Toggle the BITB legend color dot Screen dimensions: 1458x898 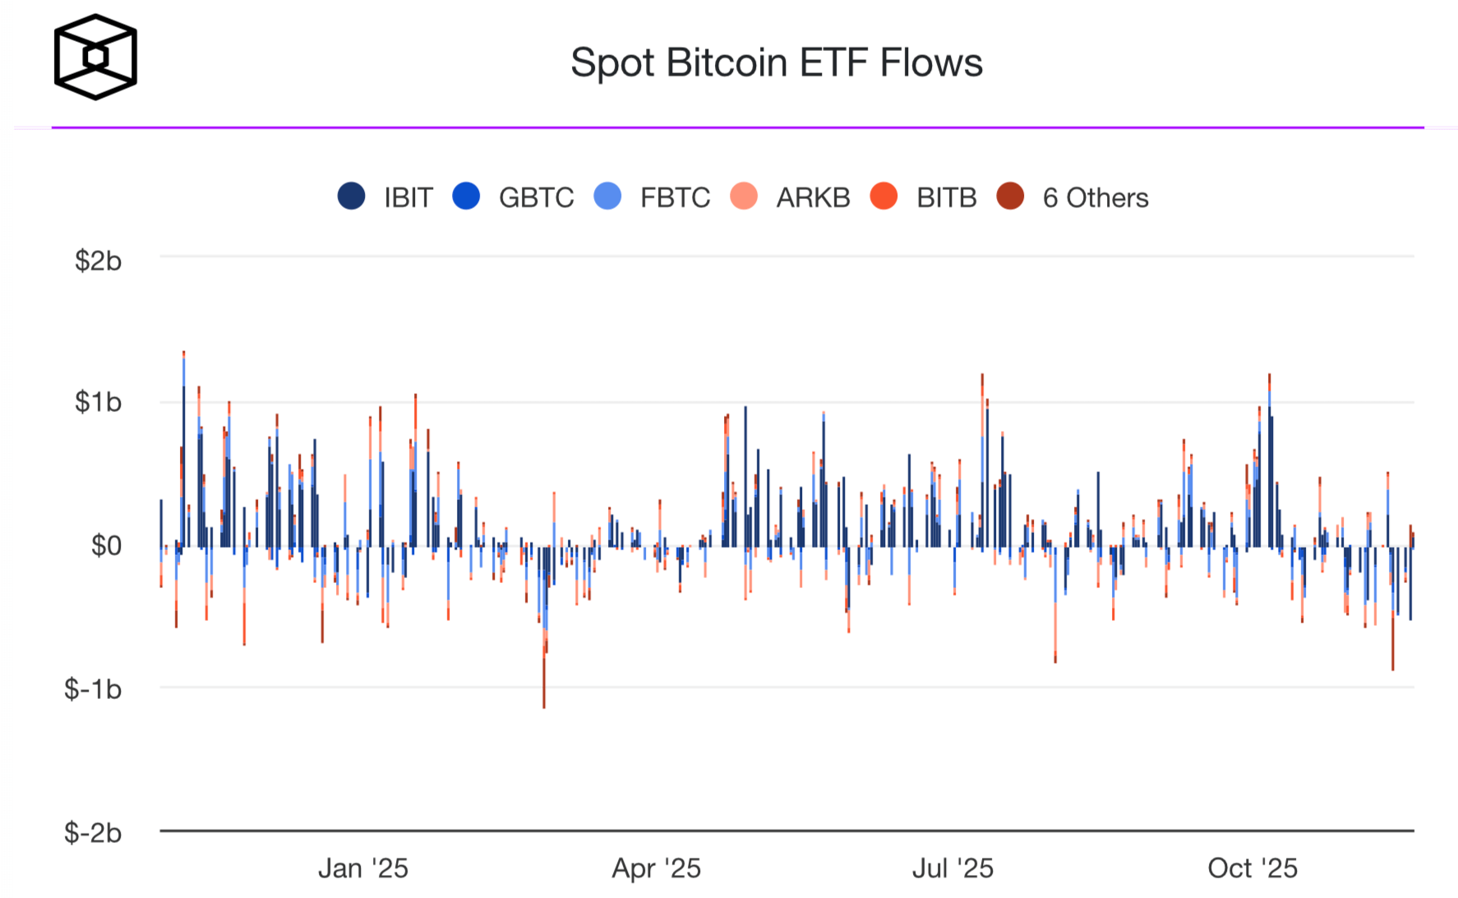click(884, 197)
